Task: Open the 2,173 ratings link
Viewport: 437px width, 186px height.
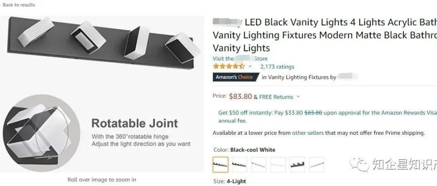Action: pyautogui.click(x=277, y=67)
